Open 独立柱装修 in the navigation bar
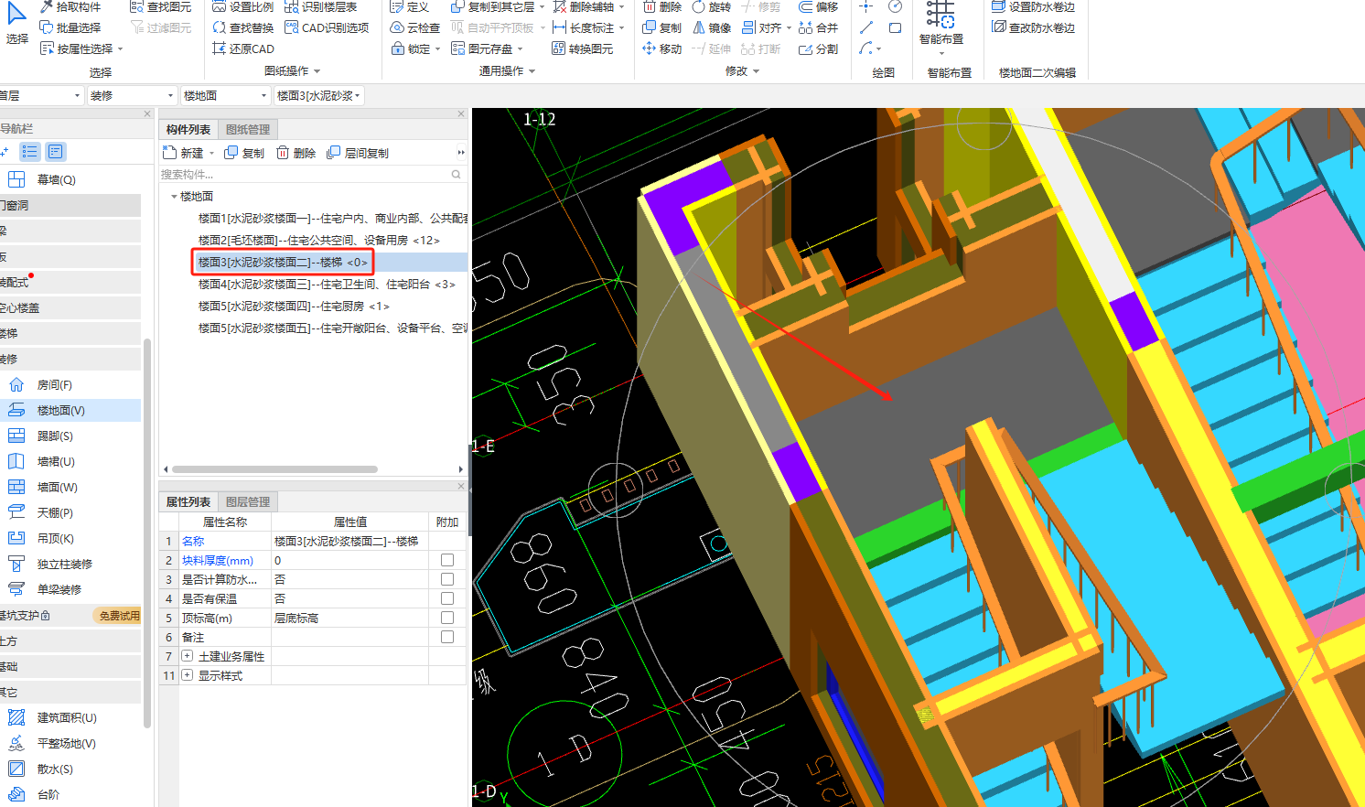Image resolution: width=1365 pixels, height=807 pixels. (64, 565)
